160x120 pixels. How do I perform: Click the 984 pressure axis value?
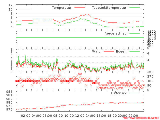point(9,95)
